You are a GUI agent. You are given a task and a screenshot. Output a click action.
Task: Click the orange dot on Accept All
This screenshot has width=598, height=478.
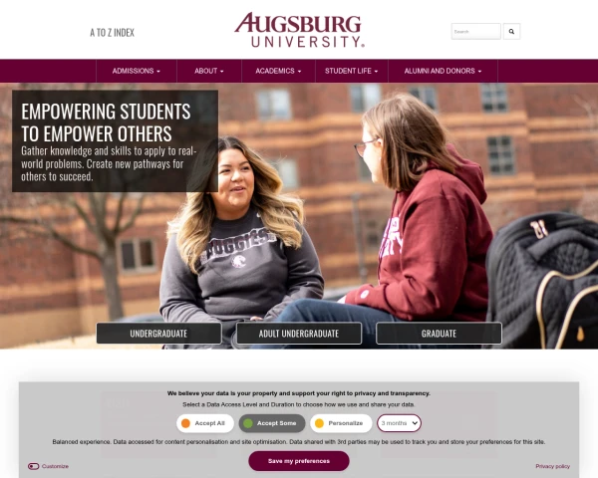click(x=185, y=423)
